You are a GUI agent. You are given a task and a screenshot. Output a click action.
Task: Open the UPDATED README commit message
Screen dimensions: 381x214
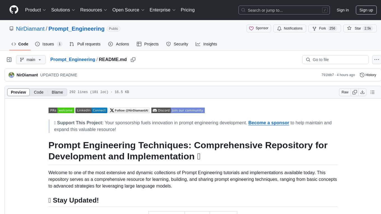pos(59,75)
